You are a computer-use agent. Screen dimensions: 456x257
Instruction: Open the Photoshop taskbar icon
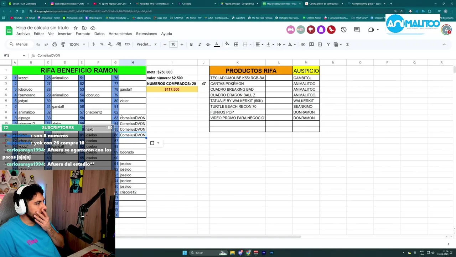271,253
